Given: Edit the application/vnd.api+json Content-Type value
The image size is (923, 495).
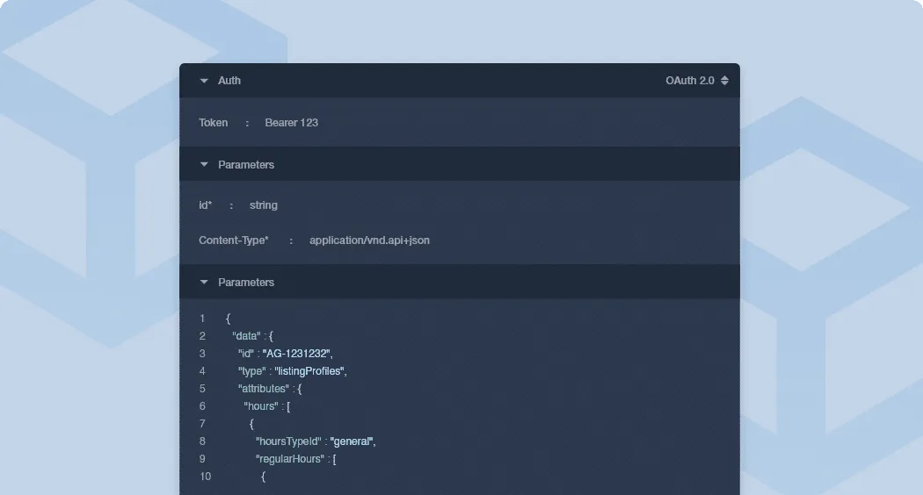Looking at the screenshot, I should point(369,240).
